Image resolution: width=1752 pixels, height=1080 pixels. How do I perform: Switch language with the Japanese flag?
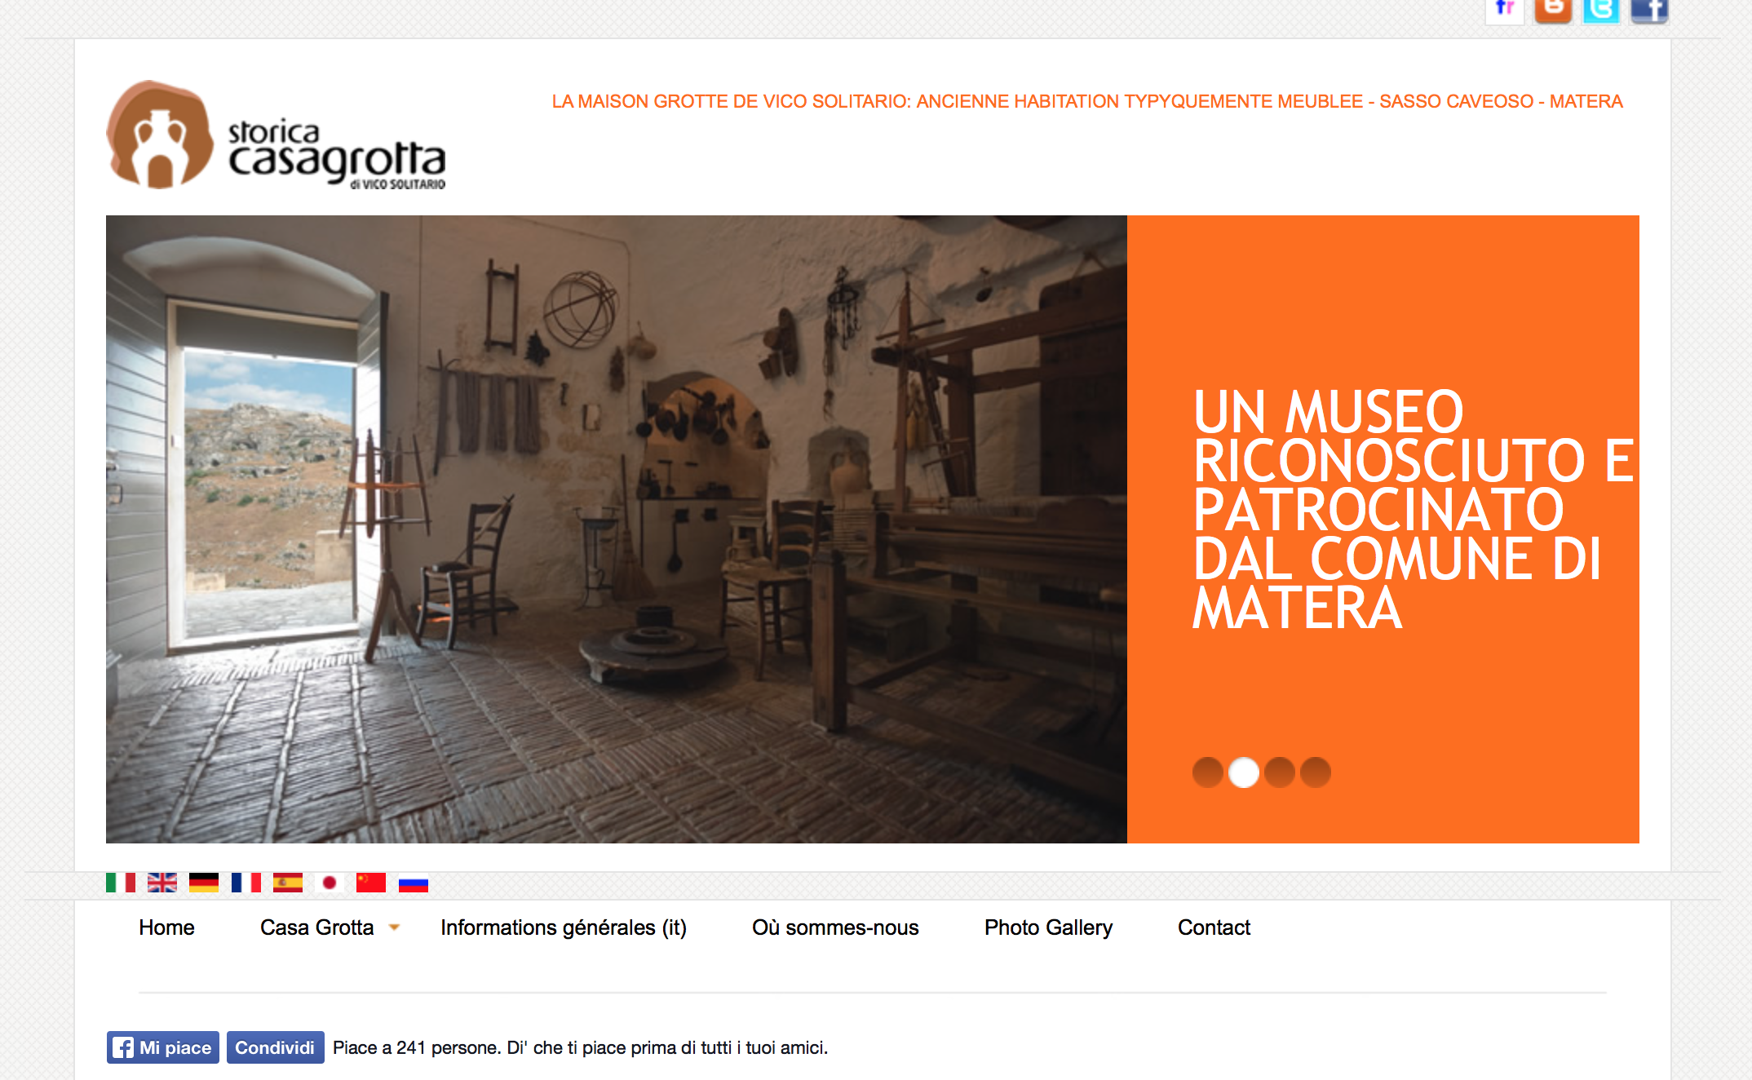point(330,883)
